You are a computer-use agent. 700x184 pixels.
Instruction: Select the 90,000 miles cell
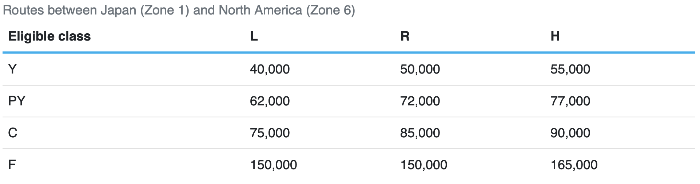570,133
